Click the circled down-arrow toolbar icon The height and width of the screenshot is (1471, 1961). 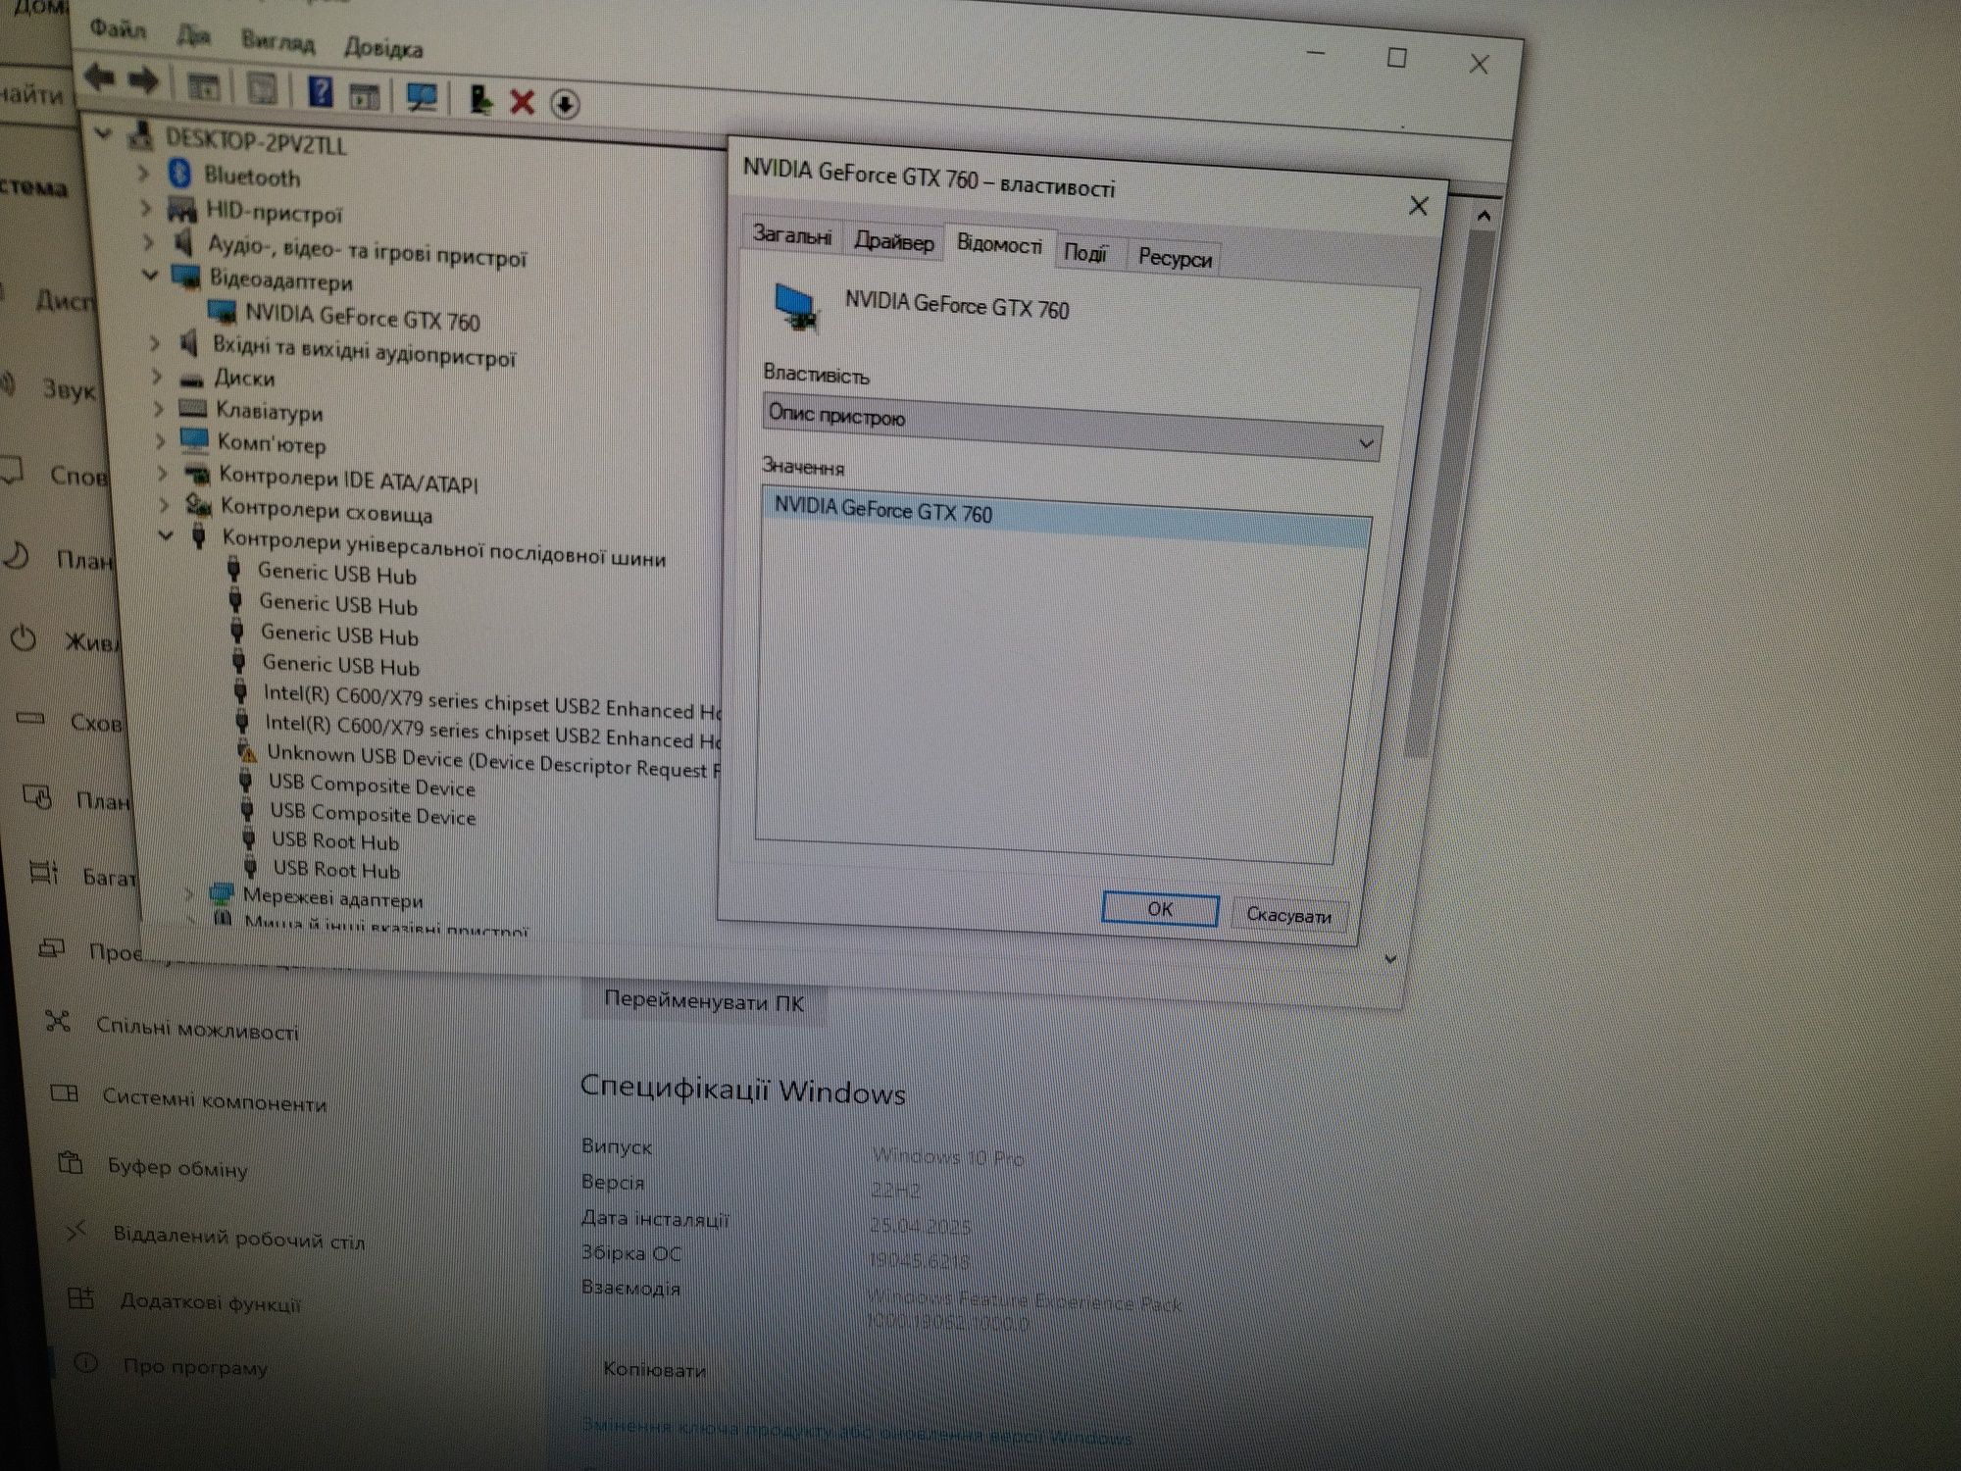(565, 104)
